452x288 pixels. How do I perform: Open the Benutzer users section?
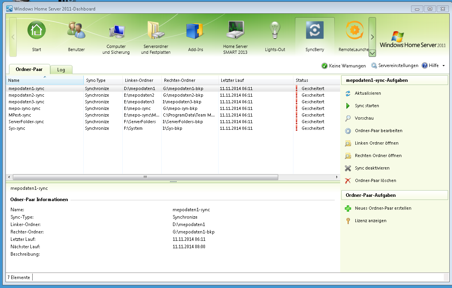coord(76,31)
